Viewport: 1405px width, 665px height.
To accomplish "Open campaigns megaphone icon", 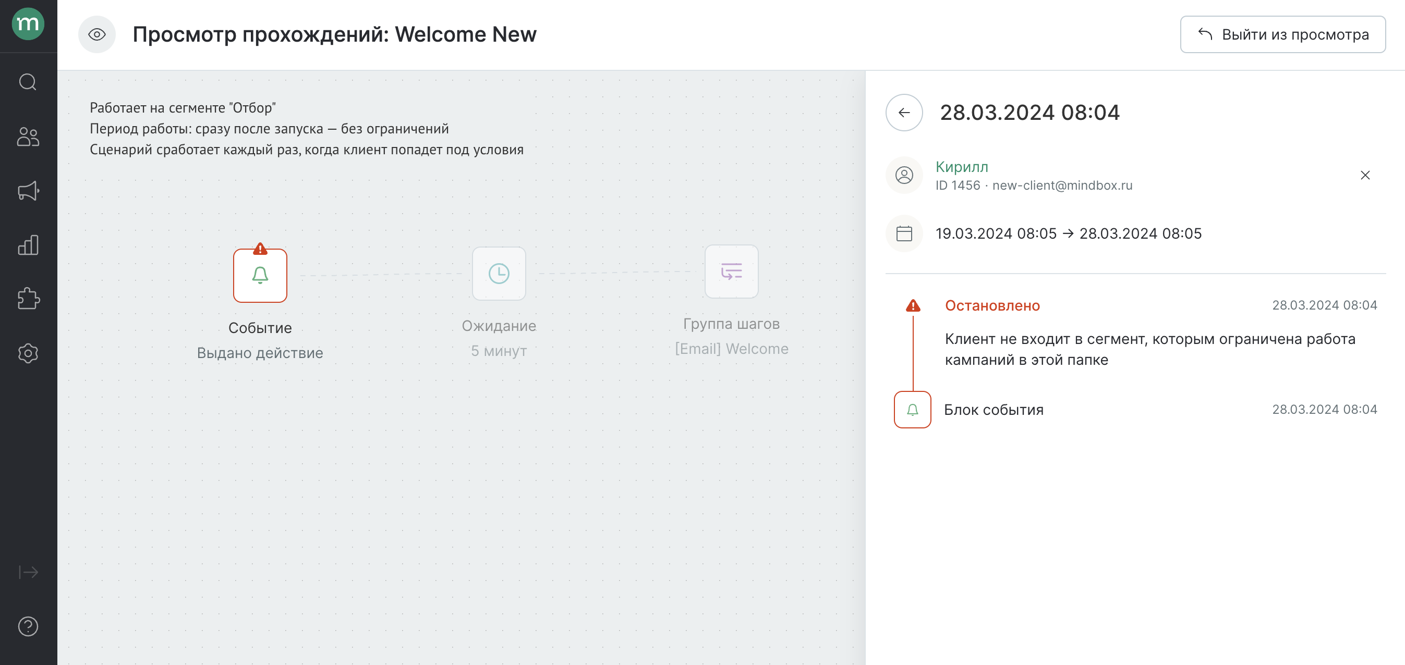I will point(28,191).
